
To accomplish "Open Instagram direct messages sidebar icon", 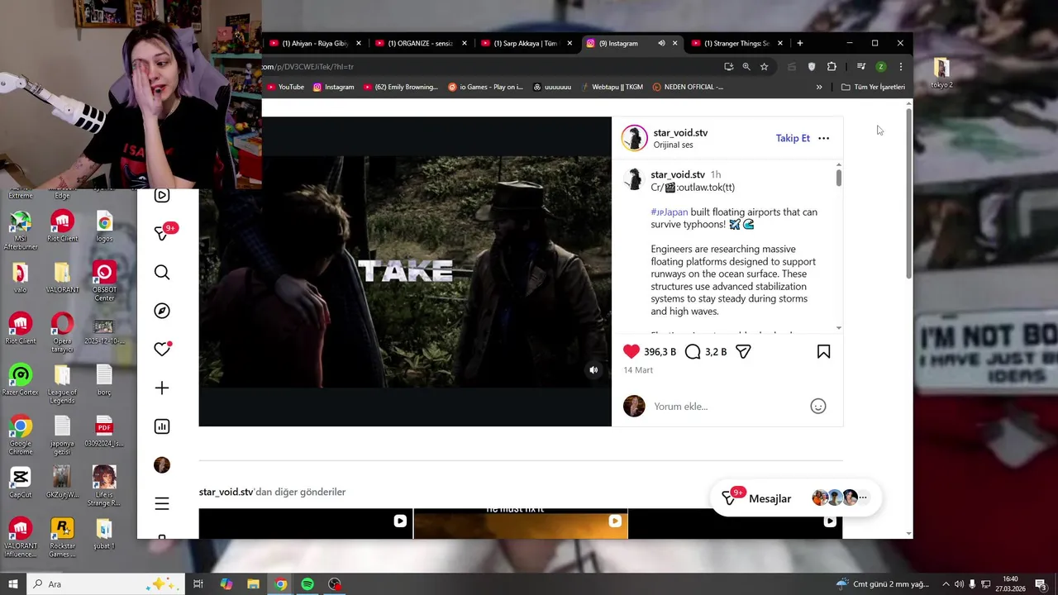I will click(x=162, y=234).
